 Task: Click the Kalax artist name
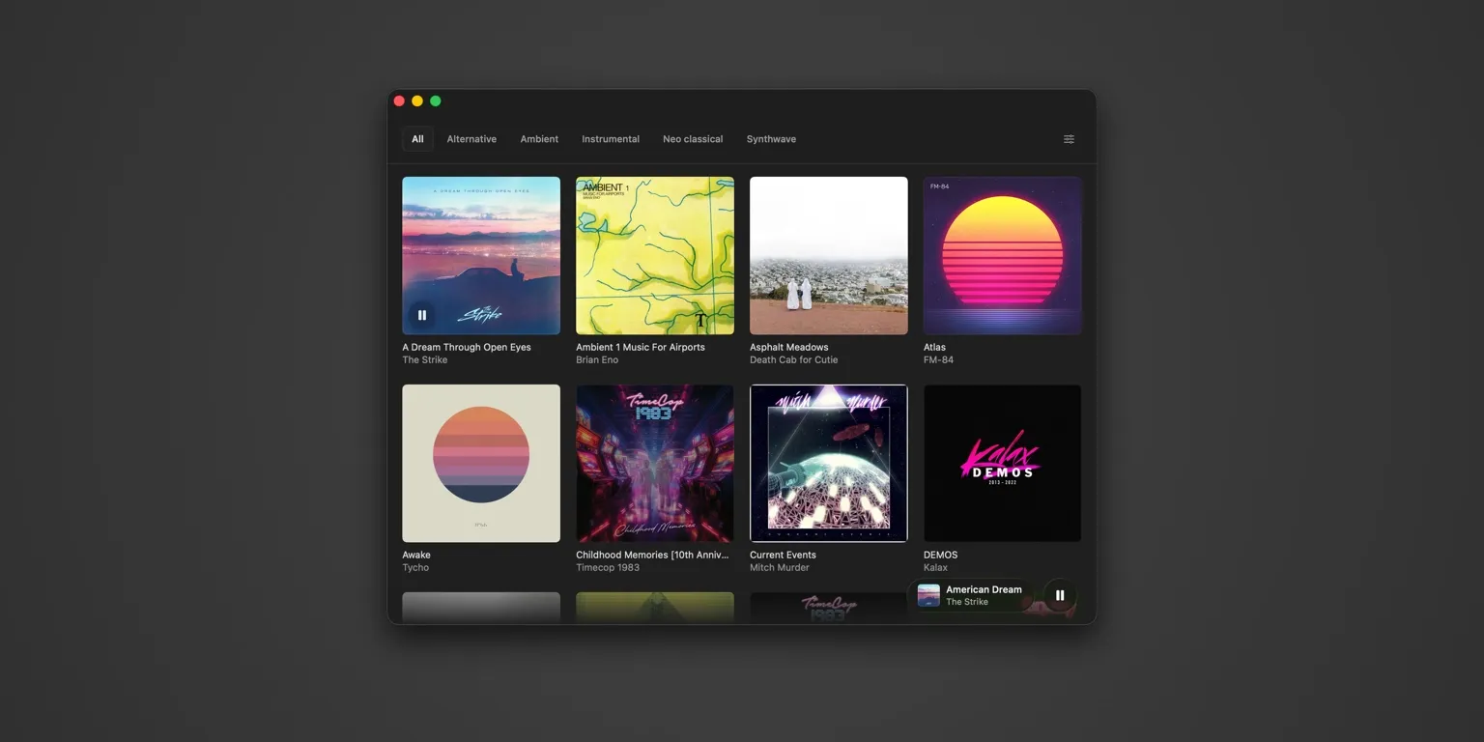(935, 567)
